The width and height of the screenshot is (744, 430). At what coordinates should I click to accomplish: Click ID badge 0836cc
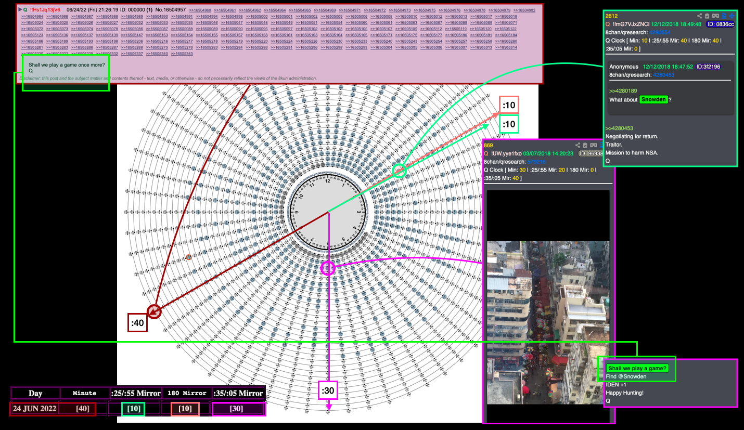(720, 24)
